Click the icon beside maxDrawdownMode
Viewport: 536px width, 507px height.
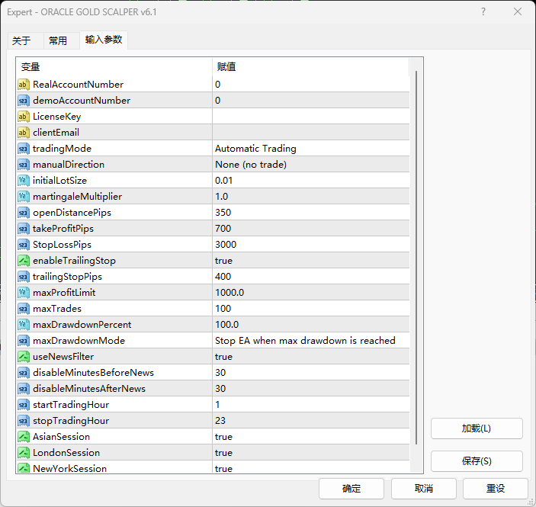coord(23,341)
